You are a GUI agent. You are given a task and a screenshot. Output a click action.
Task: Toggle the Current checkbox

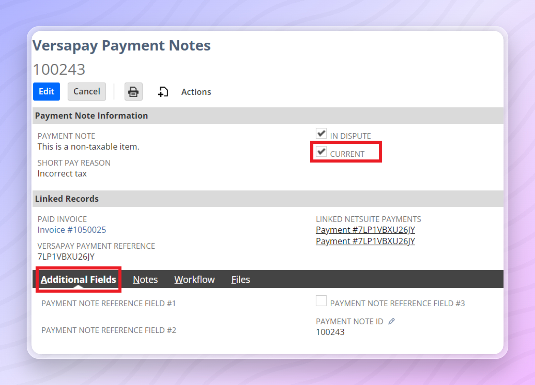[321, 152]
